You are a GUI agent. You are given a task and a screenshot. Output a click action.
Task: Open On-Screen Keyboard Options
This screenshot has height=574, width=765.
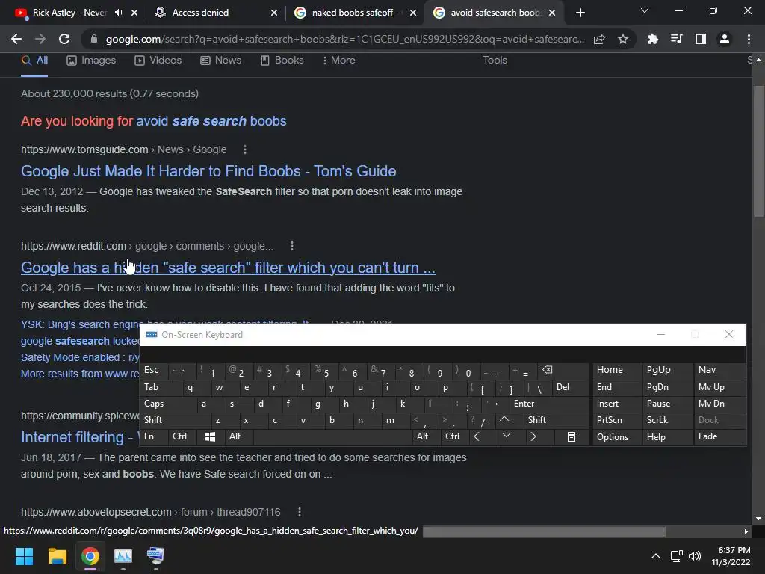(617, 437)
